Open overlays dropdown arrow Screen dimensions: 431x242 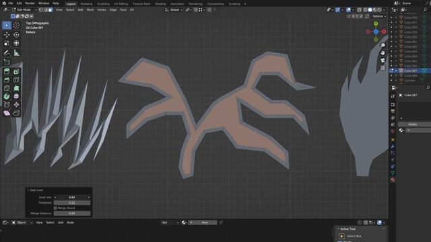pyautogui.click(x=353, y=9)
